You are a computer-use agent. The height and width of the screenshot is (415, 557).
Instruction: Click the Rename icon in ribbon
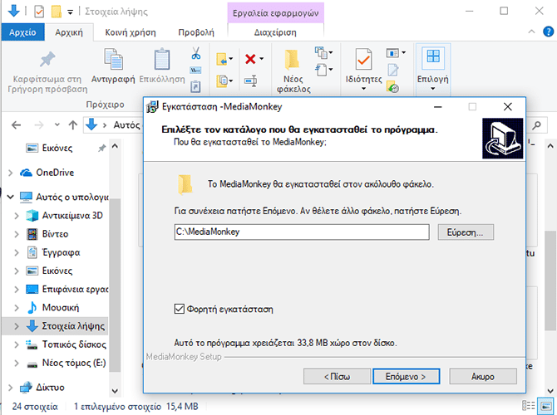coord(251,81)
